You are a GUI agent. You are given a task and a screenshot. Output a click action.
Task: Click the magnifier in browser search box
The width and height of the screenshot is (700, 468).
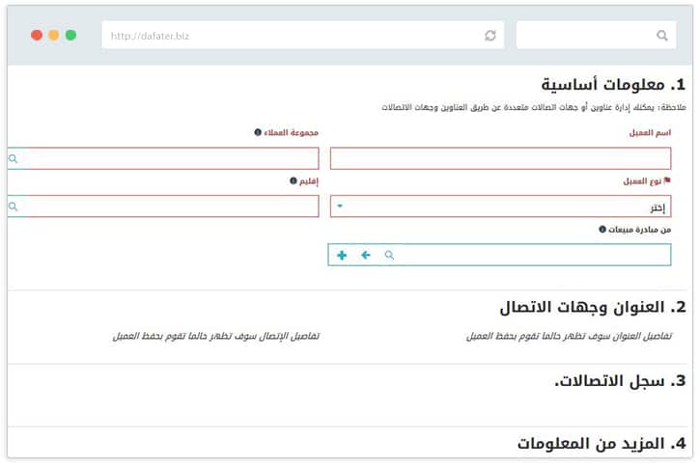[x=661, y=36]
